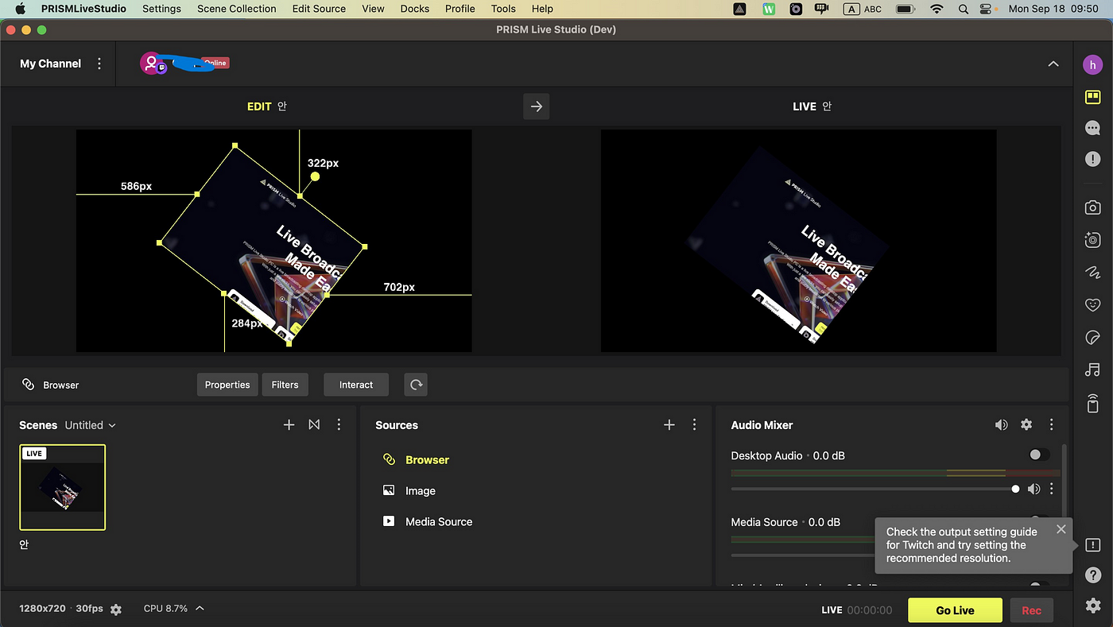Screen dimensions: 1113x627
Task: Open Audio Mixer gear settings
Action: coord(1026,425)
